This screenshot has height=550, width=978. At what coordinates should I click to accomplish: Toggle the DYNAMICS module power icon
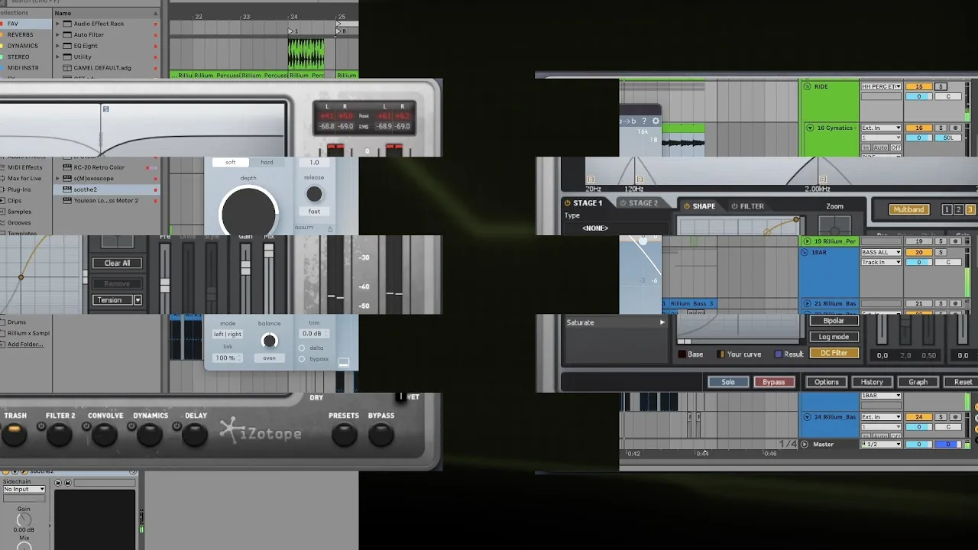[133, 426]
